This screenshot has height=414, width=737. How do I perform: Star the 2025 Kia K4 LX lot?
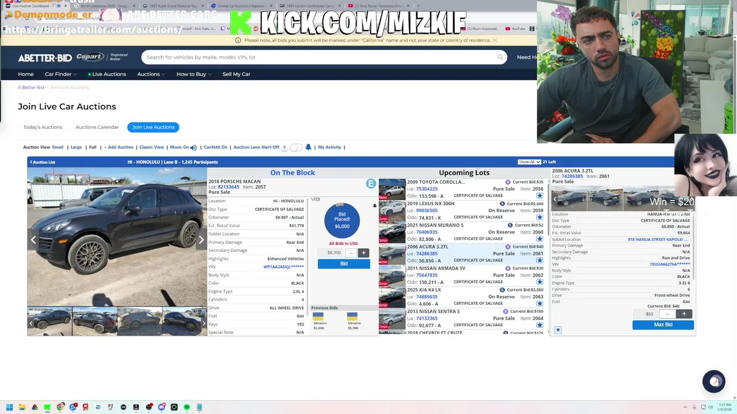[x=540, y=304]
